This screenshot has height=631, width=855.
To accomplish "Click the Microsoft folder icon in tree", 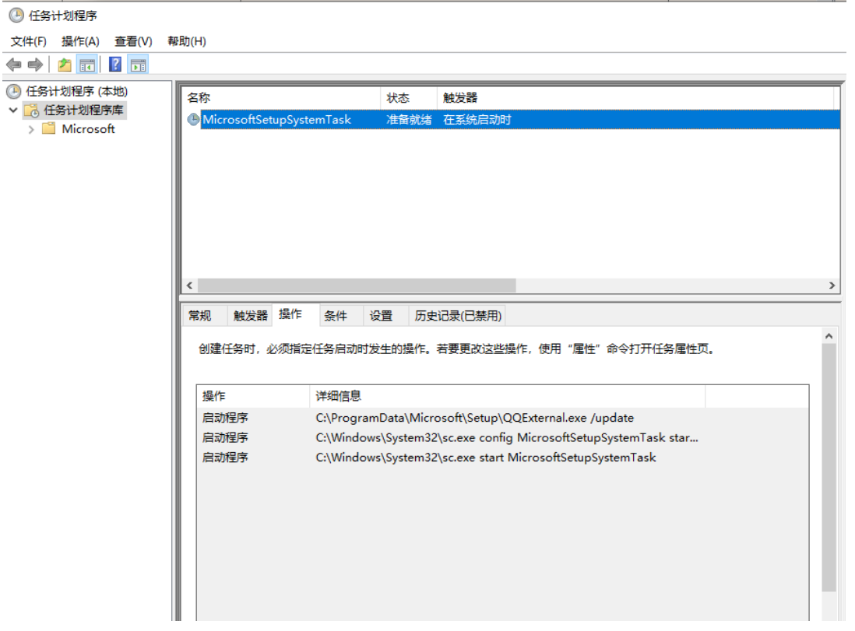I will pyautogui.click(x=49, y=128).
